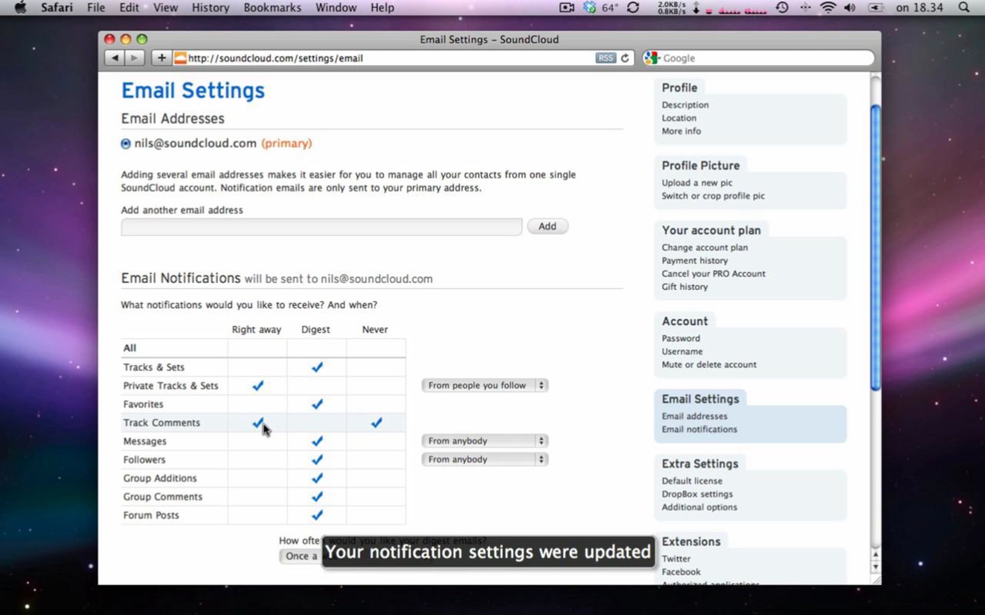Click the circular sync arrows menu bar icon
The width and height of the screenshot is (985, 615).
(633, 7)
